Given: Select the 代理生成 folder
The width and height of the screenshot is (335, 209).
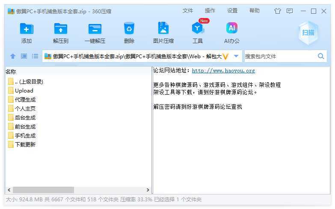Looking at the screenshot, I should 25,99.
